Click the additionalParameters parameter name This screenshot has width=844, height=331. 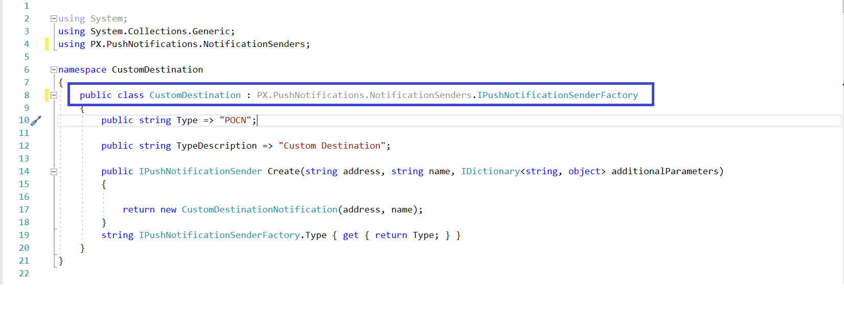point(665,171)
